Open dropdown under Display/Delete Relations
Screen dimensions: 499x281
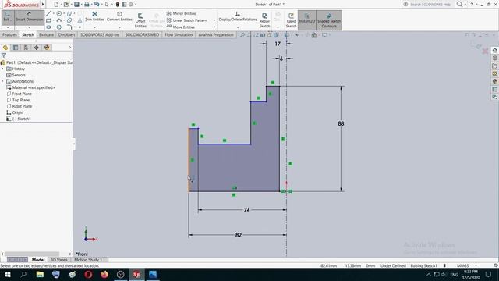coord(238,28)
